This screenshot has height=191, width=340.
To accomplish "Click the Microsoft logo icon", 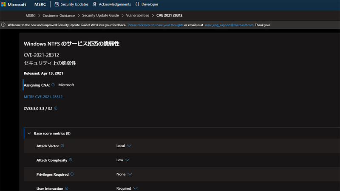I will pyautogui.click(x=3, y=4).
